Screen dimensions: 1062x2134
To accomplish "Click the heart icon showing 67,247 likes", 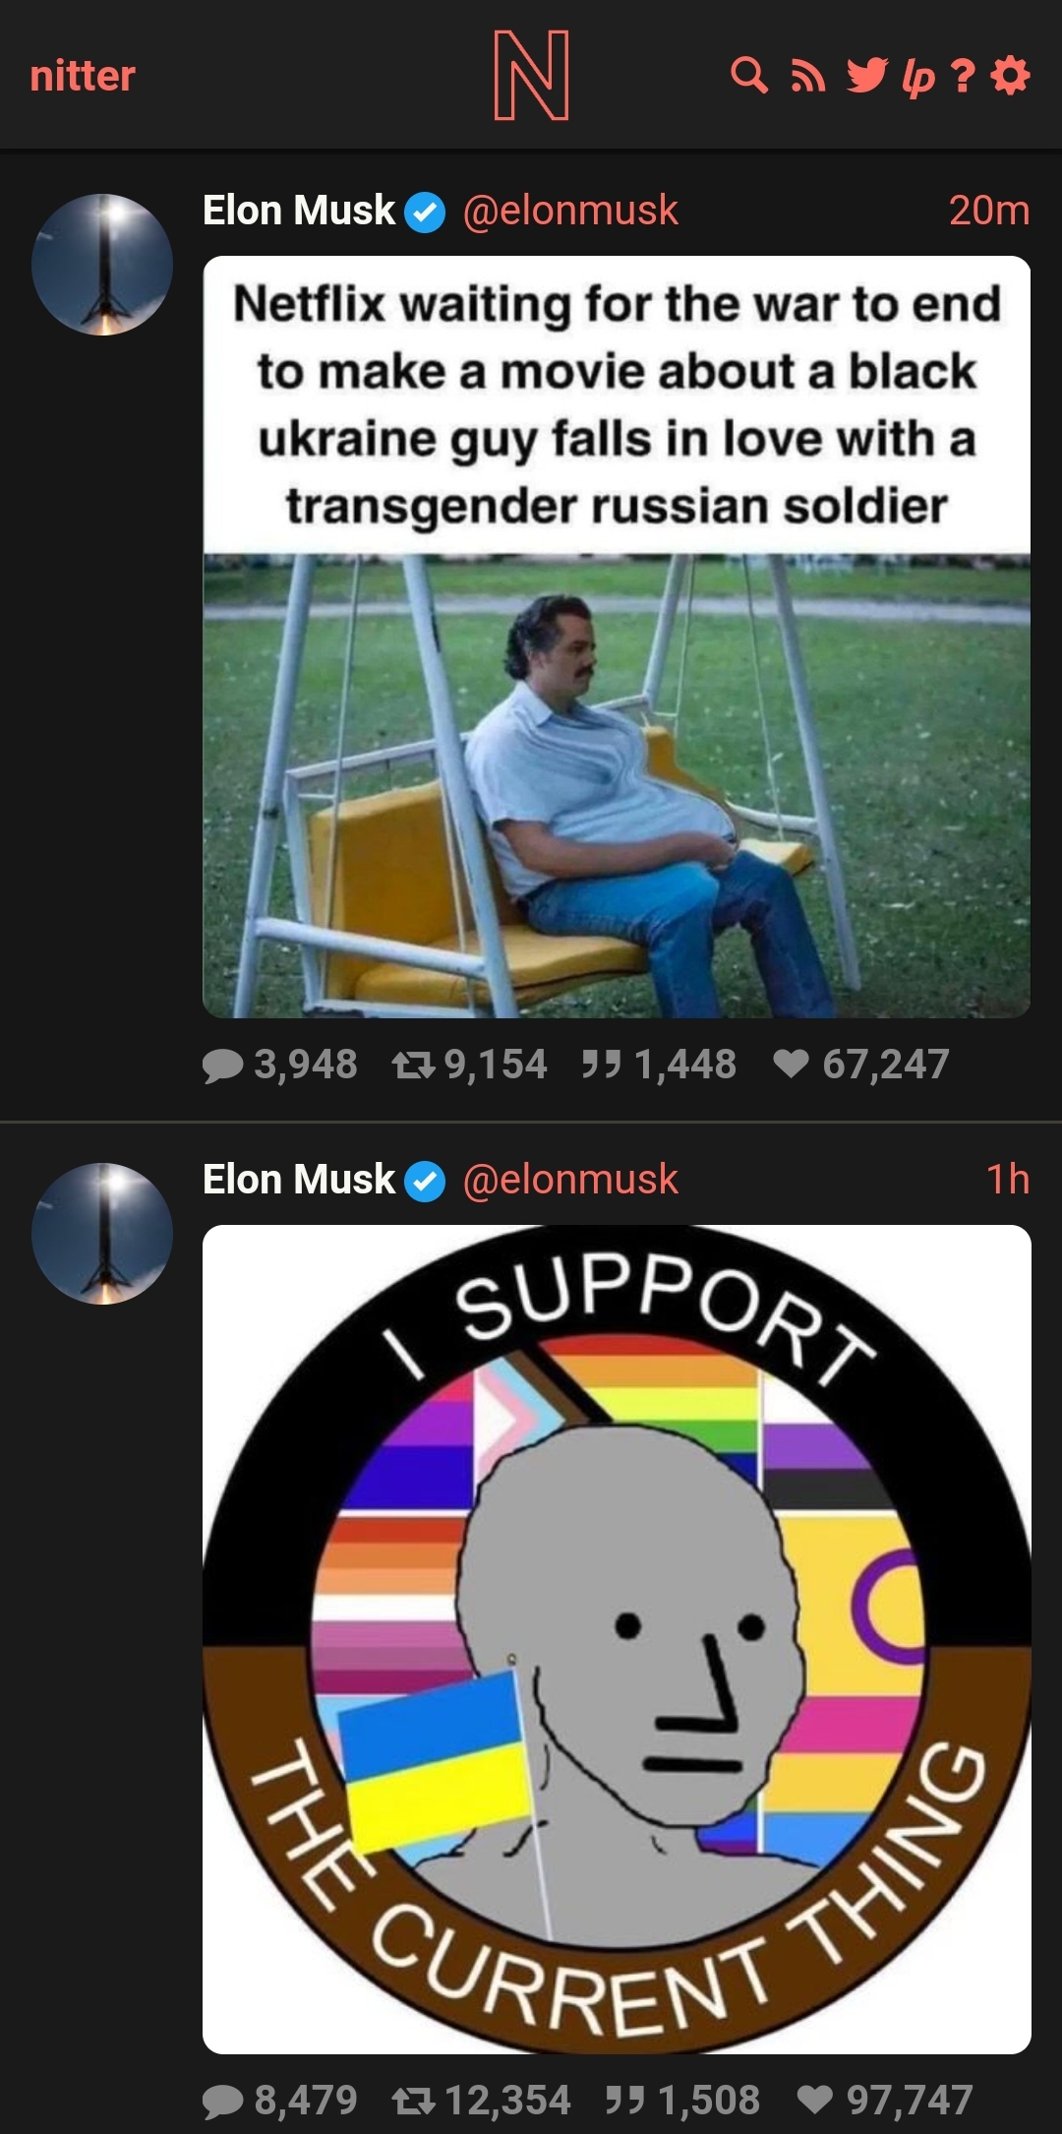I will coord(792,1064).
